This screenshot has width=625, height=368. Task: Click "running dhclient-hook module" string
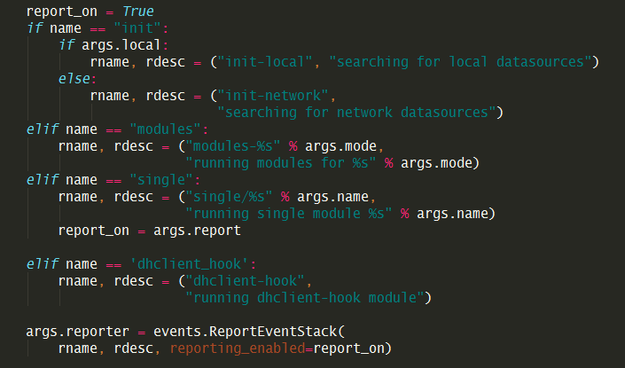307,298
